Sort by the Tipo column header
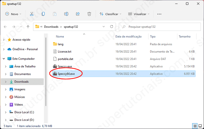 tap(153, 37)
